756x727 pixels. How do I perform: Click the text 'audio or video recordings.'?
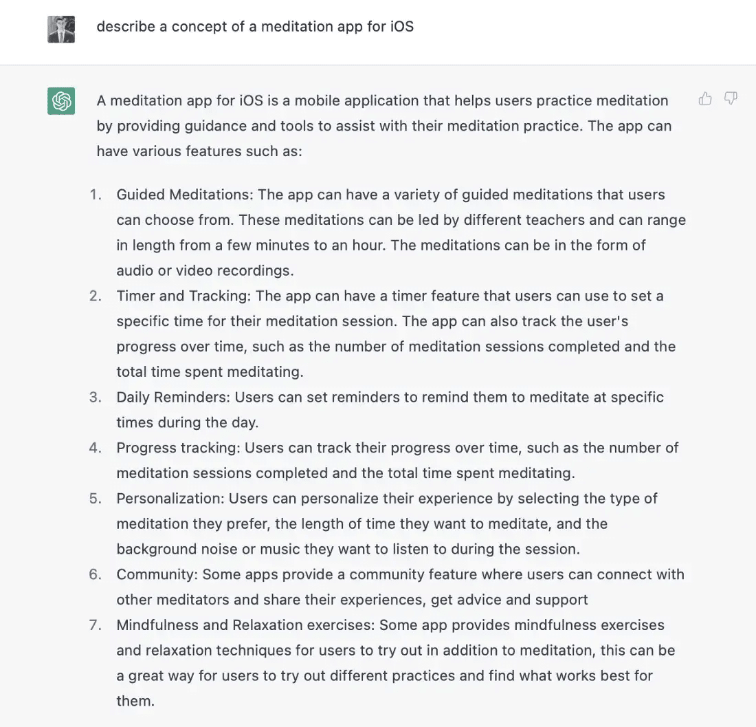pos(205,270)
